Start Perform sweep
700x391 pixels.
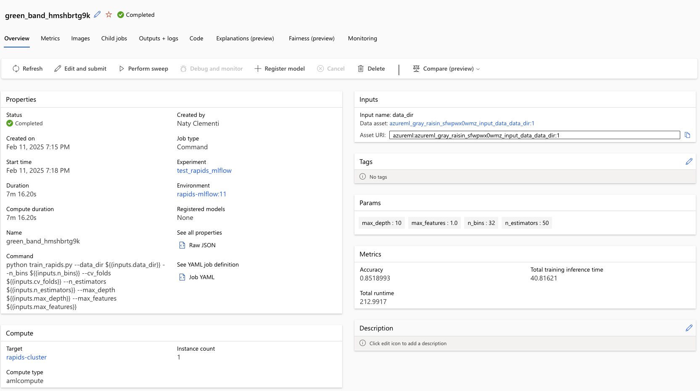point(143,69)
